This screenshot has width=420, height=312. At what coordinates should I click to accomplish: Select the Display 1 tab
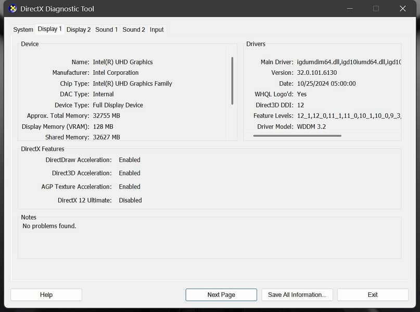(49, 29)
